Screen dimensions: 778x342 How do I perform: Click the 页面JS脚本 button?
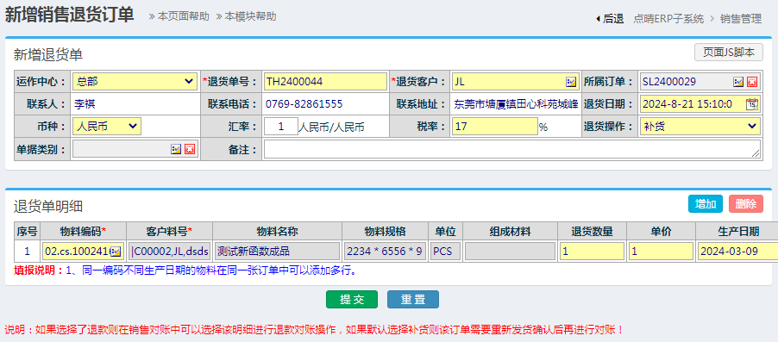pos(728,52)
